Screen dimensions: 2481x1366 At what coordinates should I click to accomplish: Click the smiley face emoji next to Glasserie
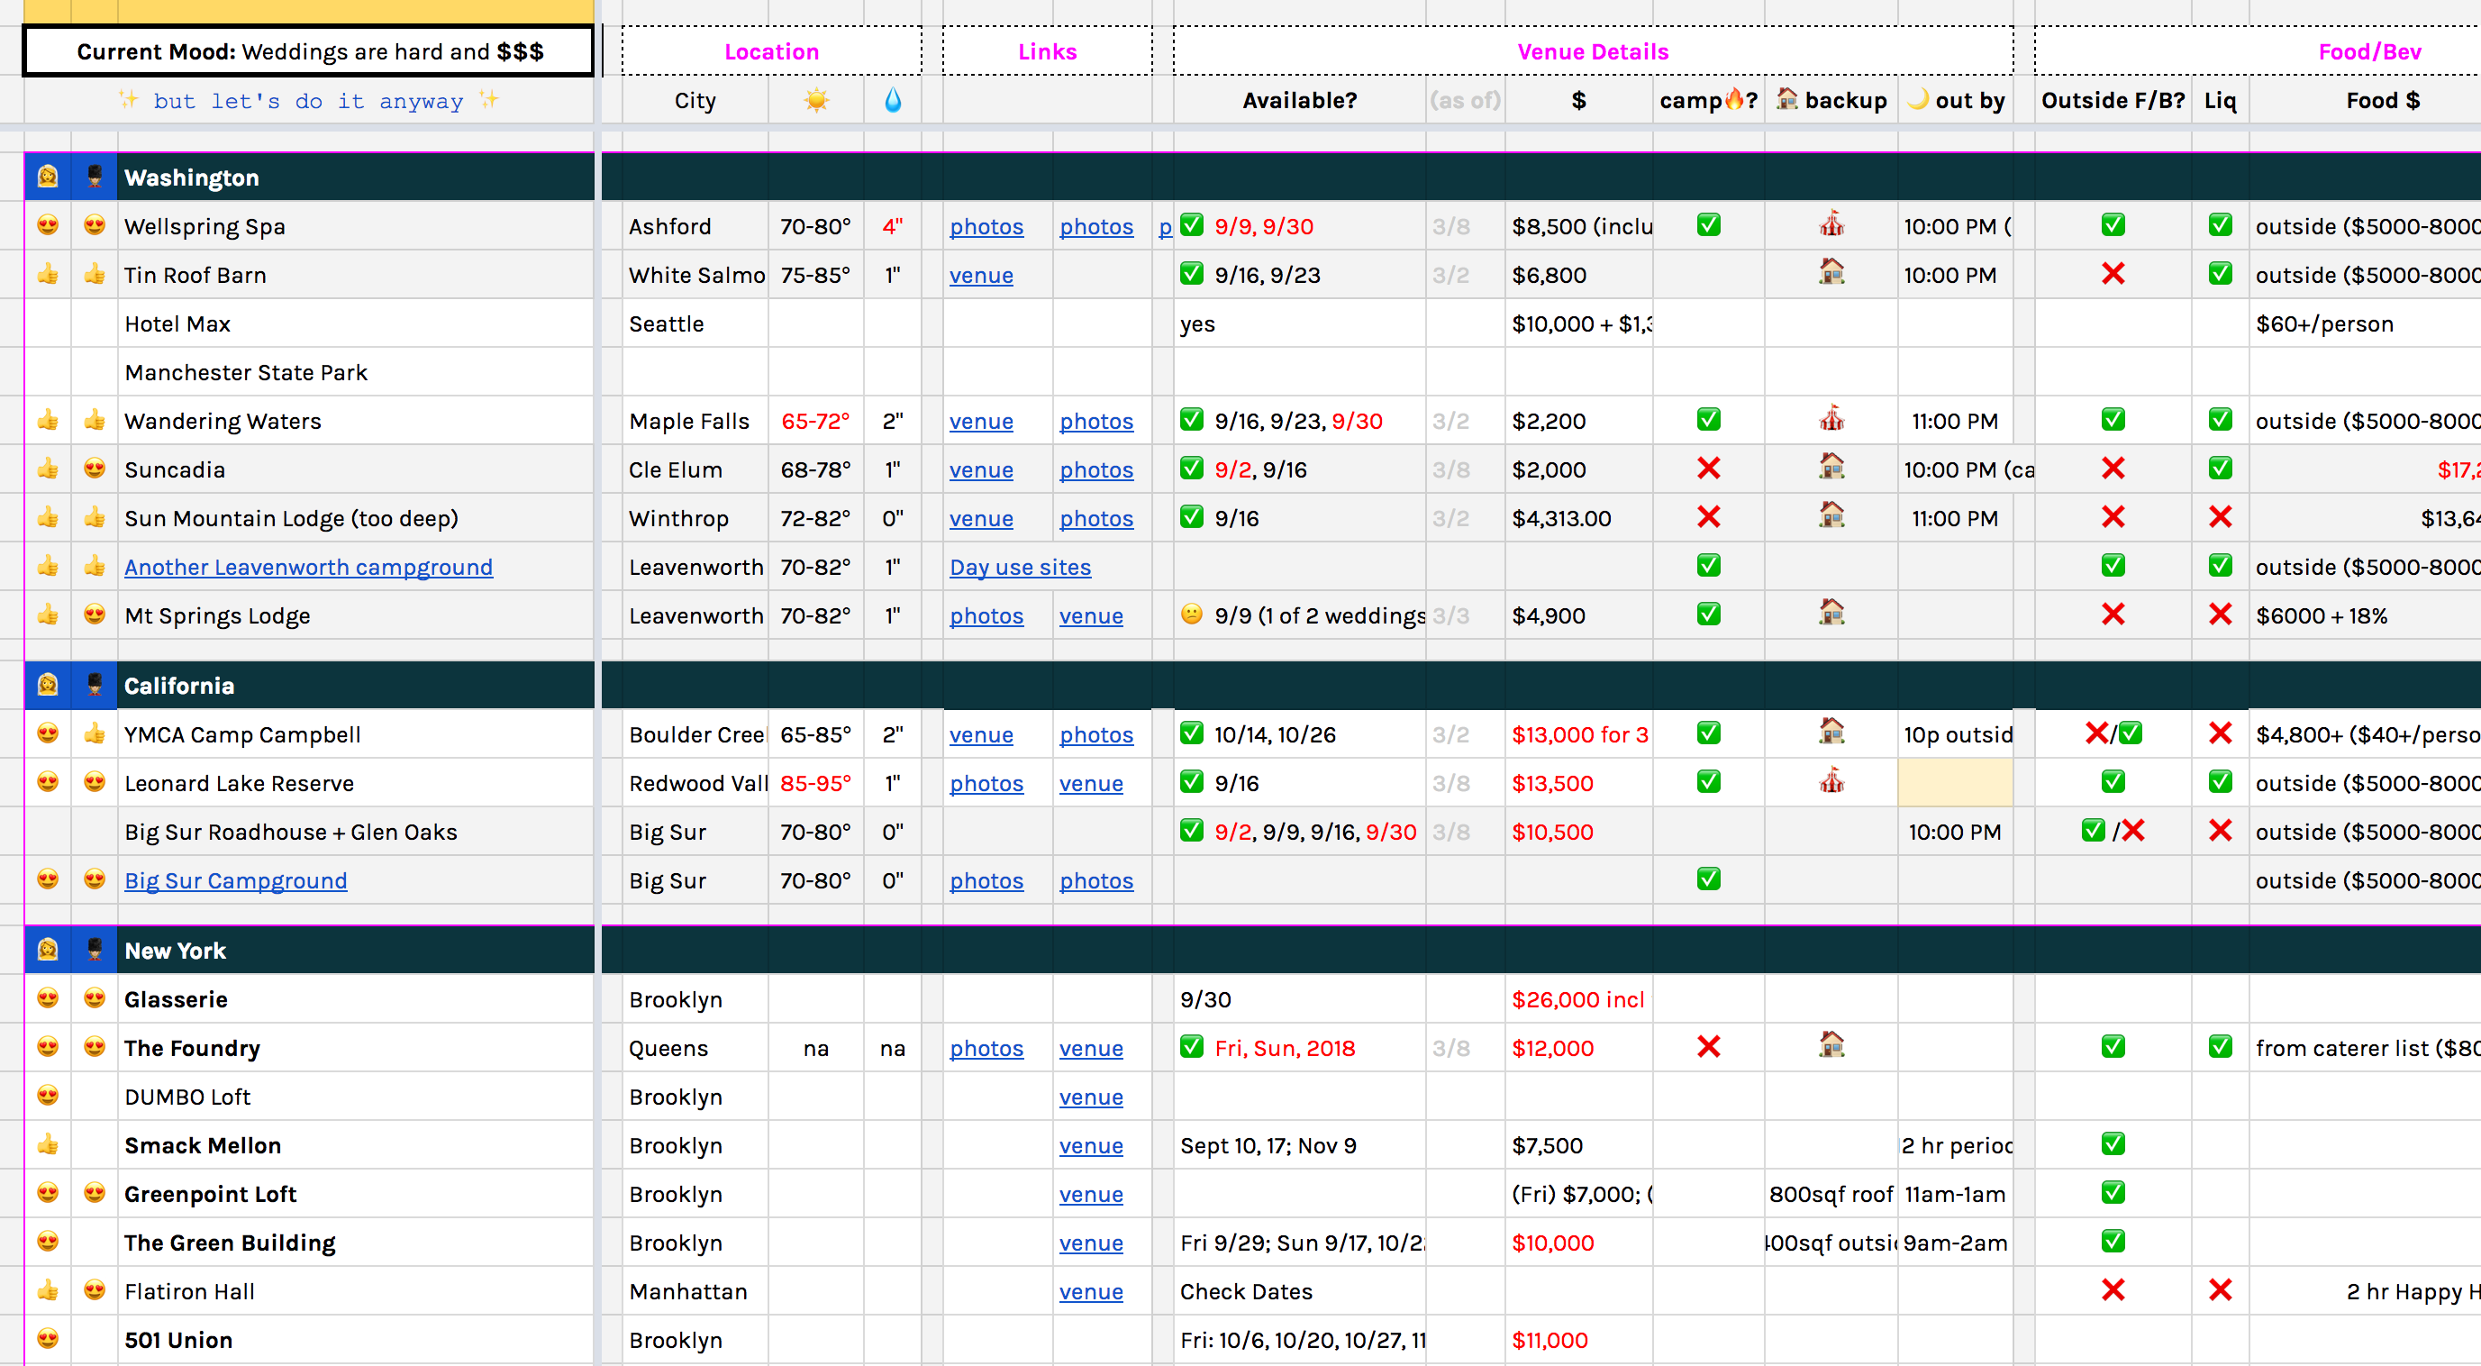[x=91, y=999]
